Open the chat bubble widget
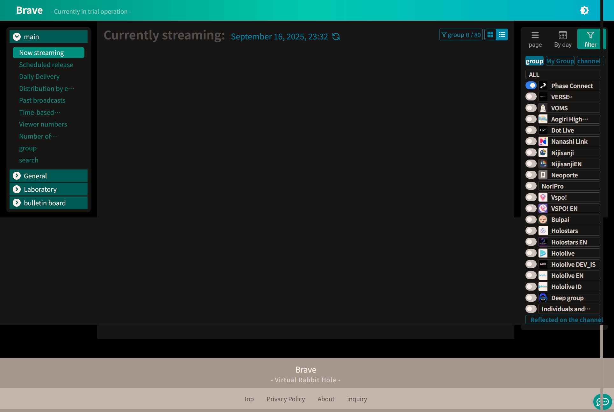Image resolution: width=614 pixels, height=412 pixels. tap(602, 402)
